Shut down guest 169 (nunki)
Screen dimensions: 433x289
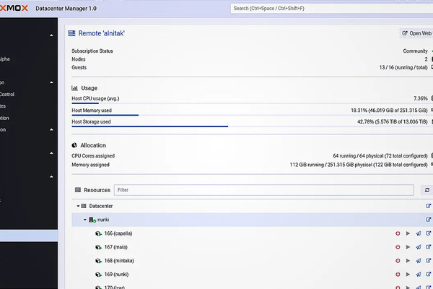pos(398,275)
